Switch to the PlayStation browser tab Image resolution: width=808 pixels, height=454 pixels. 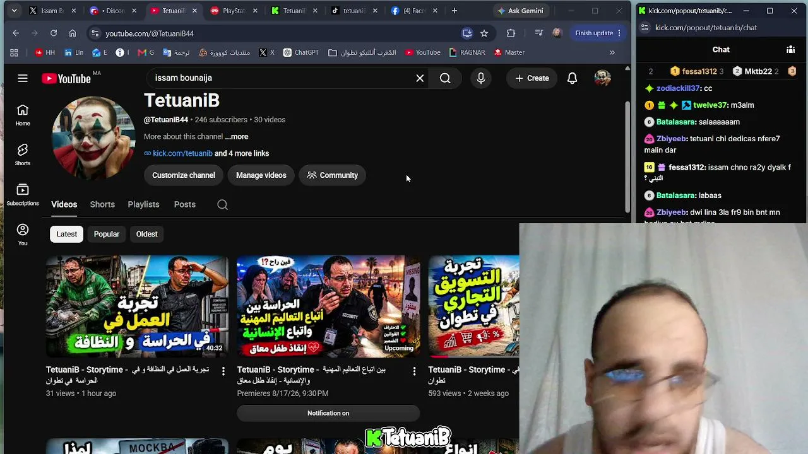(234, 11)
